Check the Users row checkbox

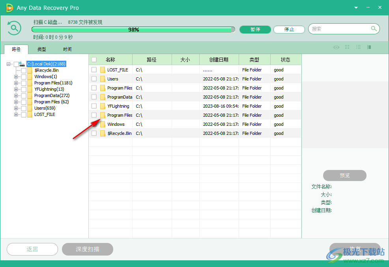point(94,79)
